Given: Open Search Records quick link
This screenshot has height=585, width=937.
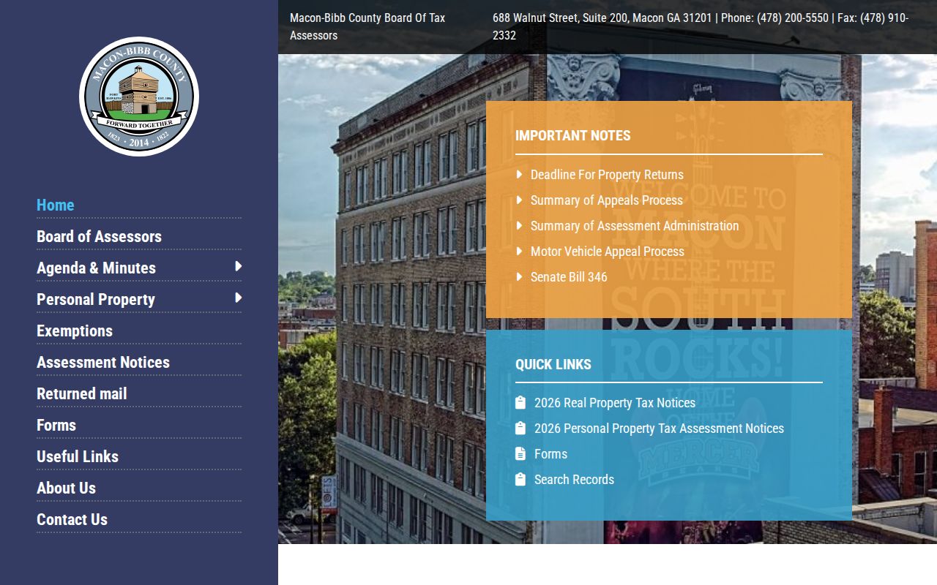Looking at the screenshot, I should point(574,480).
